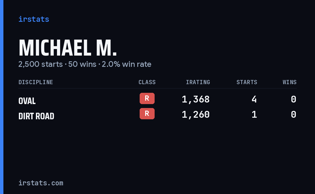Click the DISCIPLINE column header
Viewport: 315px width, 194px height.
(x=36, y=82)
